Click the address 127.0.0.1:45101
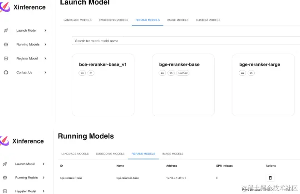 176,178
